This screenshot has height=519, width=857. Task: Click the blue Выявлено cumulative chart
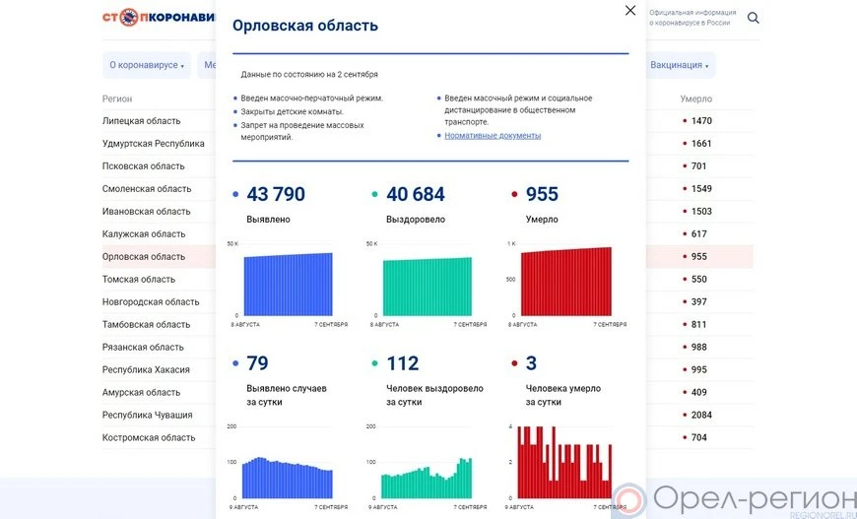coord(288,284)
